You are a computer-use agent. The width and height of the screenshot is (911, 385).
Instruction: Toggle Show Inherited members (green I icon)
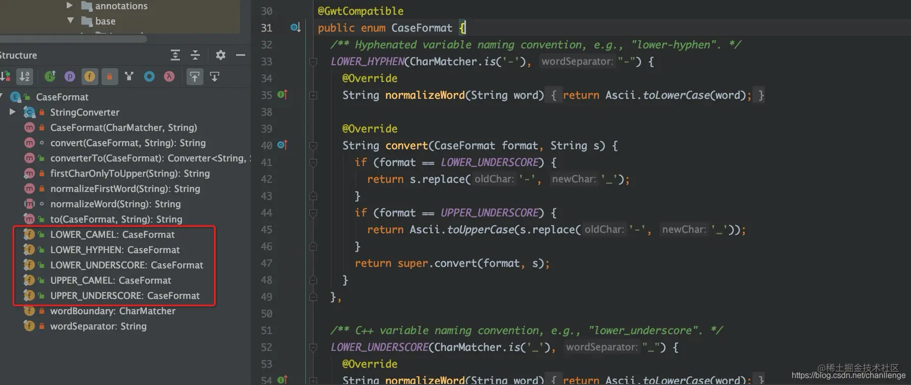click(50, 76)
